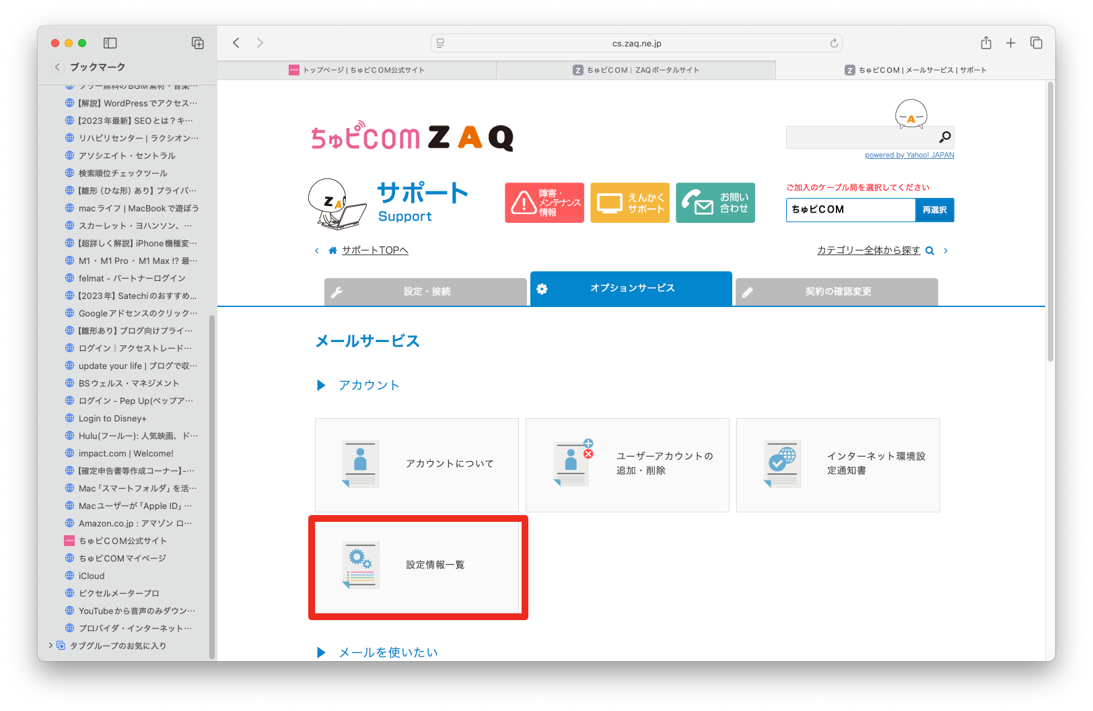Follow the カテゴリー全体から探す link
Image resolution: width=1093 pixels, height=711 pixels.
click(x=868, y=250)
